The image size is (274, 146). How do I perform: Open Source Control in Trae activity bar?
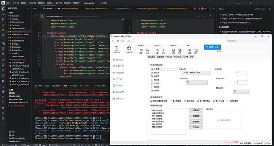pos(3,19)
